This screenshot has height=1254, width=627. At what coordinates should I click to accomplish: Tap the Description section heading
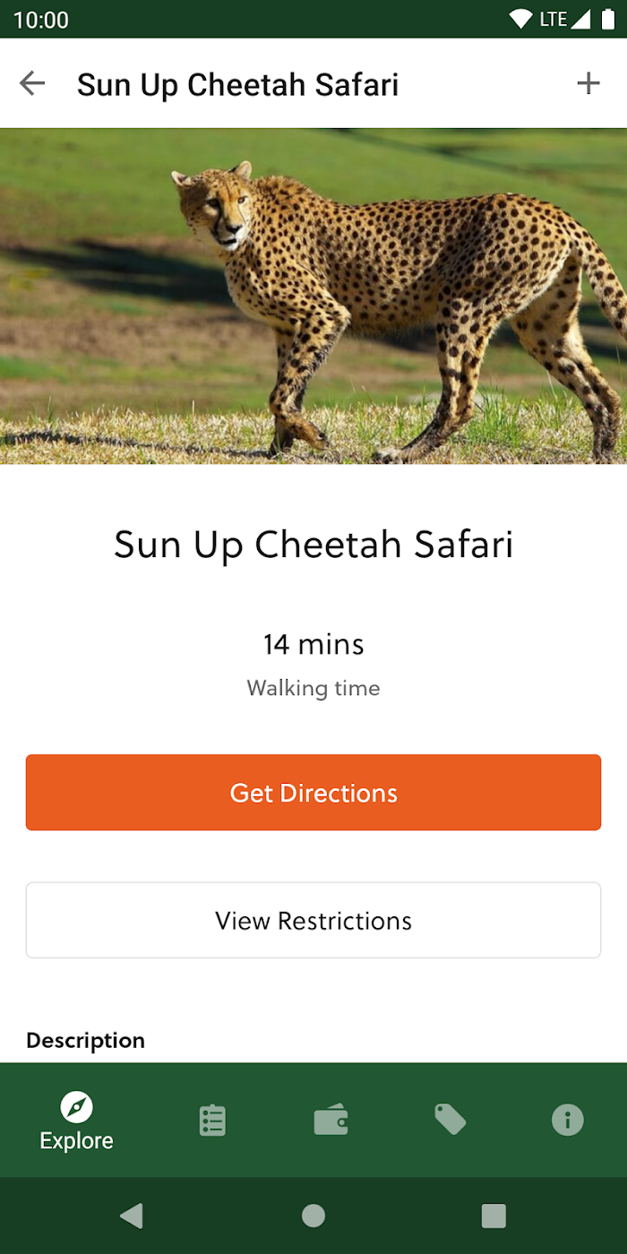tap(85, 1040)
